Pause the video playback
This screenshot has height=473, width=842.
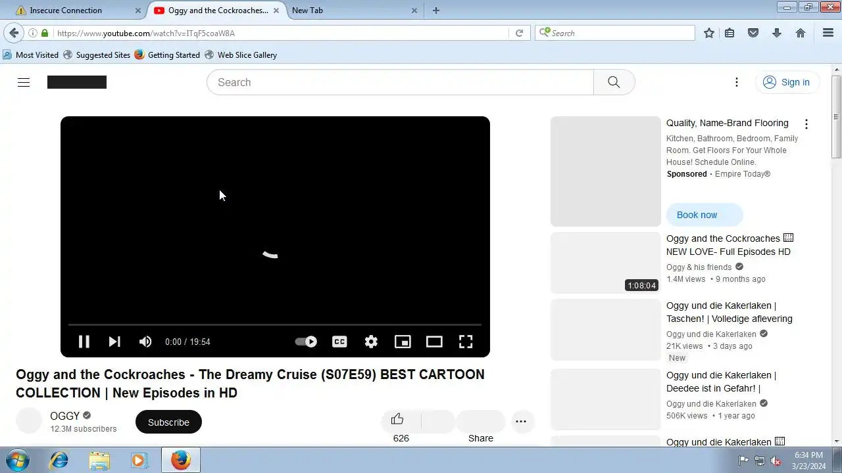coord(84,342)
